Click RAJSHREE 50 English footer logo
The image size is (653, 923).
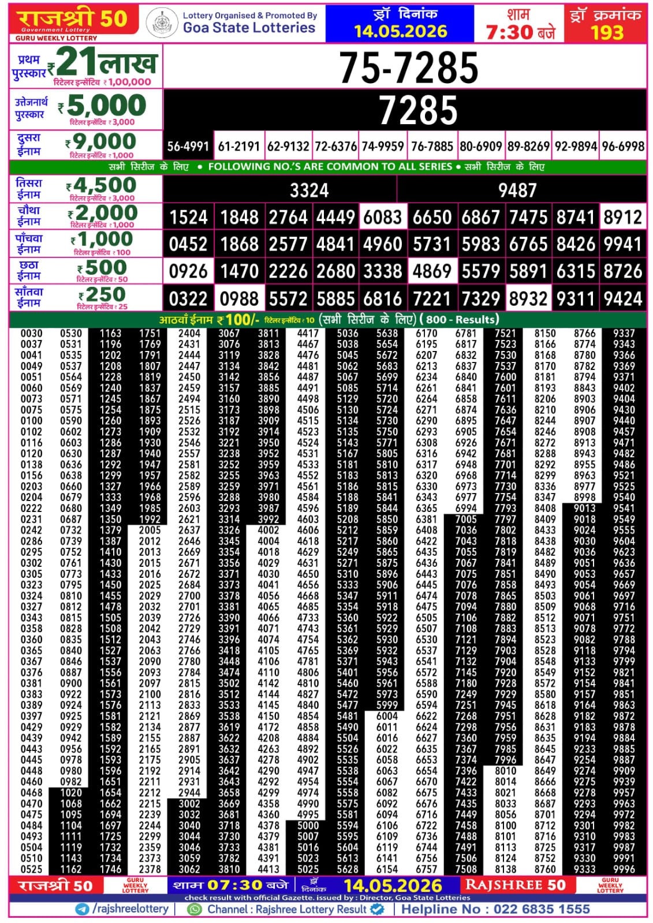515,885
